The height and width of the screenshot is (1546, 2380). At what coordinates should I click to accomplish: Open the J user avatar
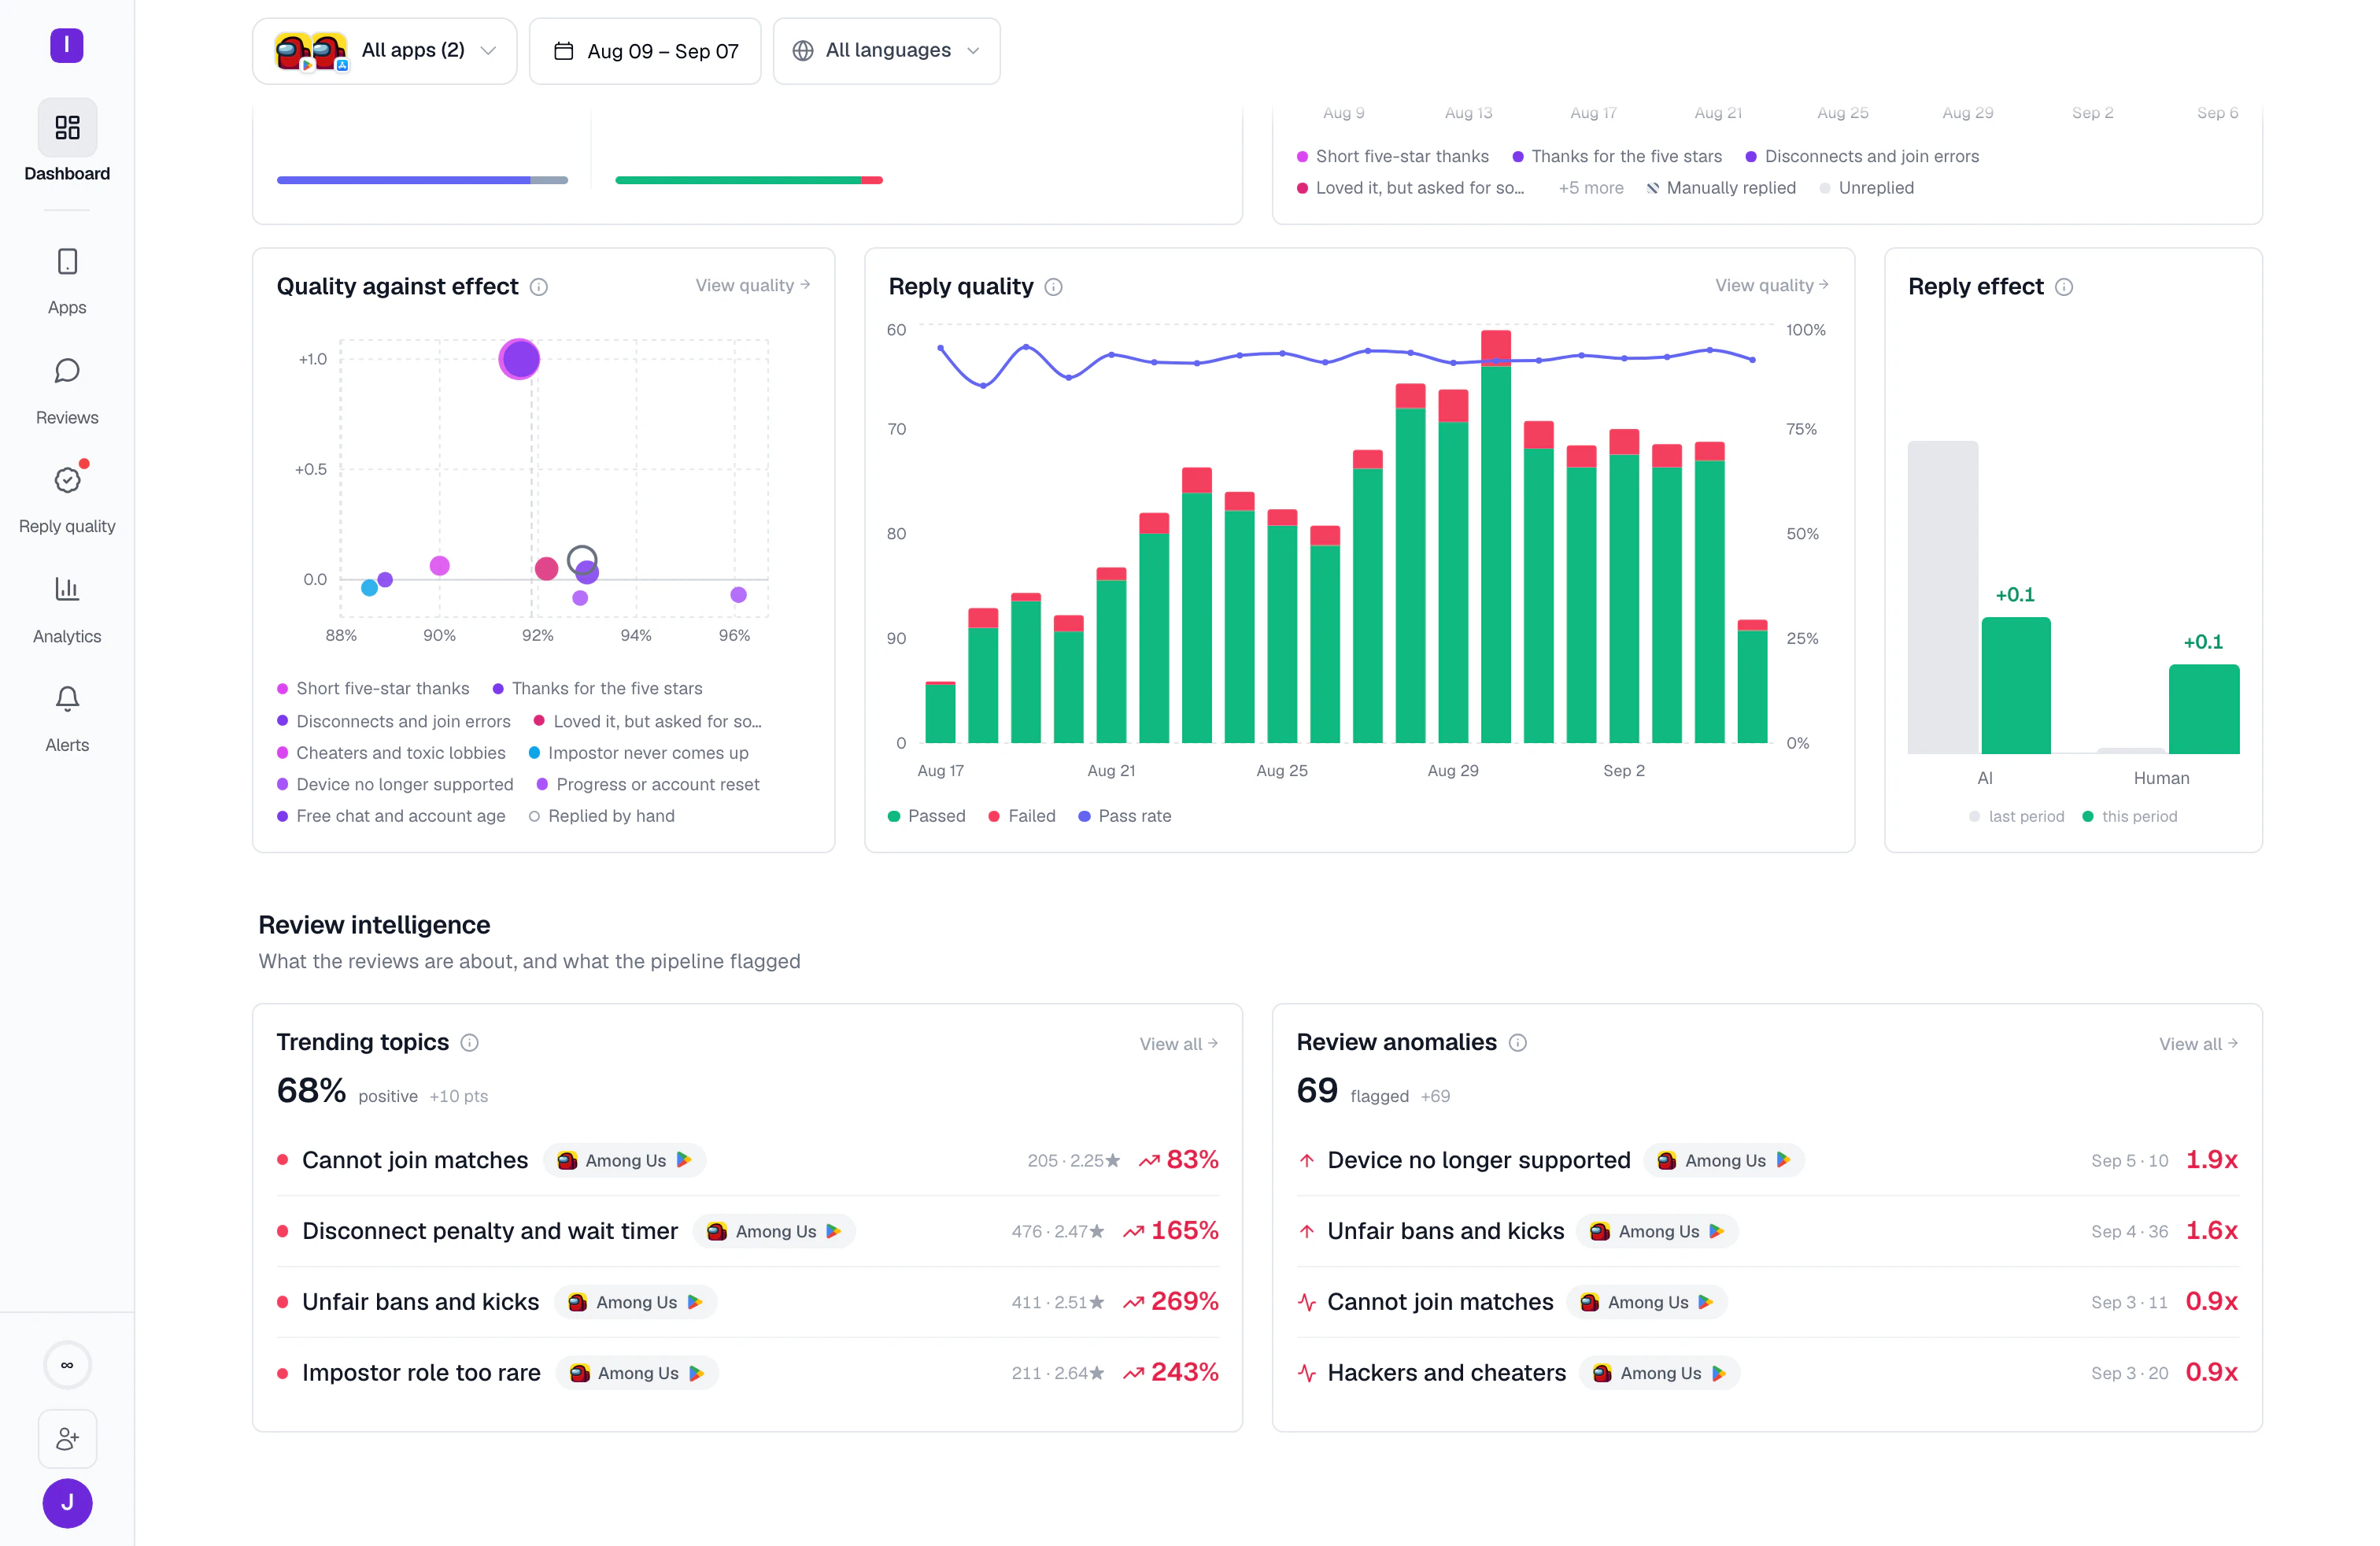click(x=67, y=1503)
